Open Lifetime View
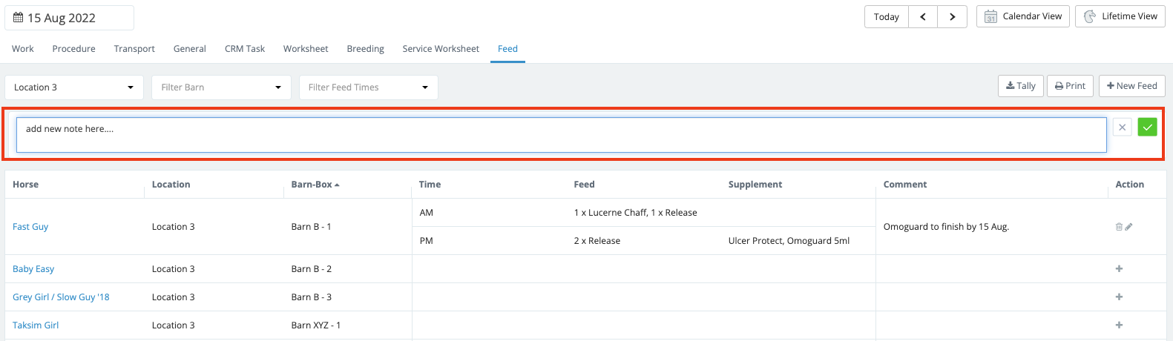The width and height of the screenshot is (1173, 341). coord(1120,16)
